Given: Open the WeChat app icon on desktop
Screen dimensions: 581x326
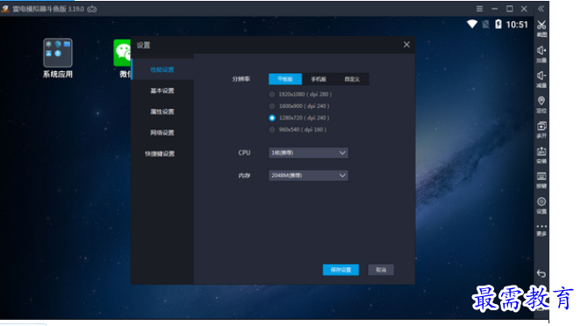Looking at the screenshot, I should [x=122, y=53].
